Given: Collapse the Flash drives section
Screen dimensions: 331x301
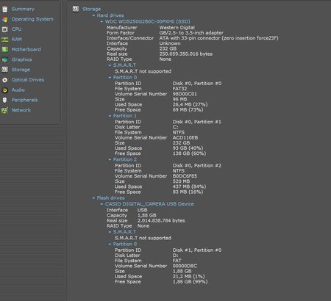Looking at the screenshot, I should point(93,198).
